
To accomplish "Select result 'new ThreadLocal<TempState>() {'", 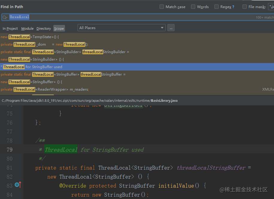I will 137,37.
